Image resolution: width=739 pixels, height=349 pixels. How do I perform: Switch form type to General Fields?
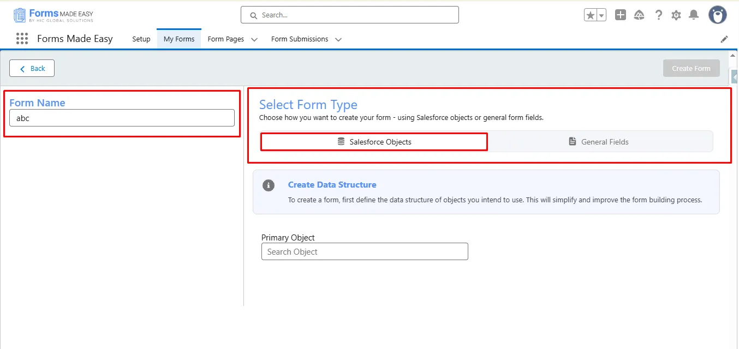pos(599,142)
